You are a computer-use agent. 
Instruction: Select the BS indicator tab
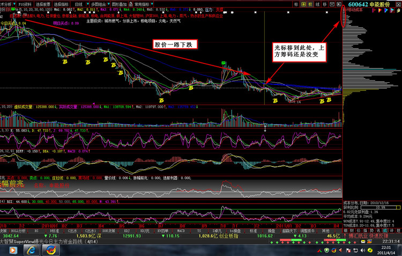pyautogui.click(x=36, y=231)
